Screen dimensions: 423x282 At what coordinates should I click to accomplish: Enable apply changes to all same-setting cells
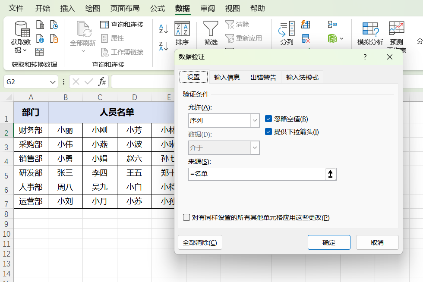point(186,218)
